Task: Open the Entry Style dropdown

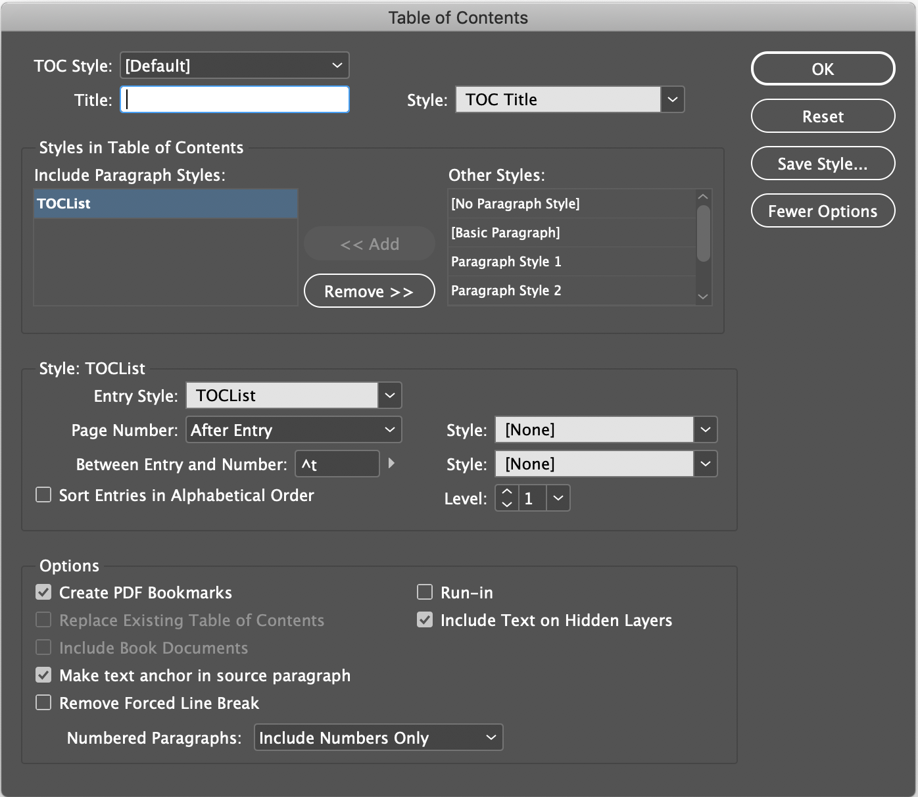Action: pos(389,396)
